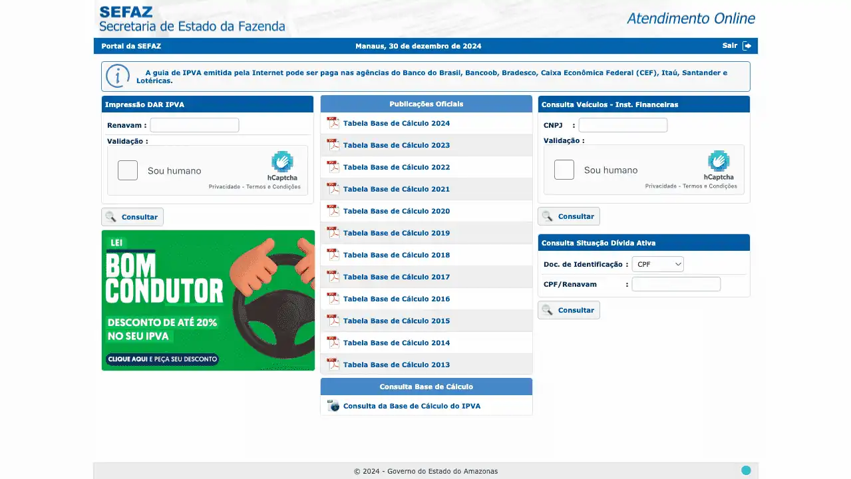Click the teal circle in footer
Image resolution: width=851 pixels, height=479 pixels.
click(x=746, y=470)
